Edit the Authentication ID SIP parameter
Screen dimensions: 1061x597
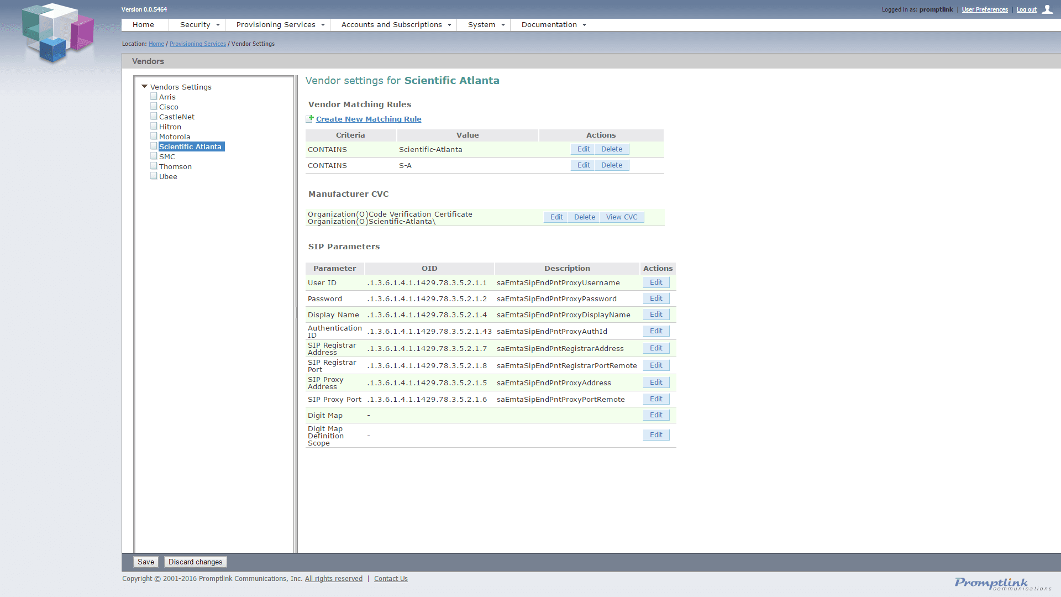pos(656,331)
